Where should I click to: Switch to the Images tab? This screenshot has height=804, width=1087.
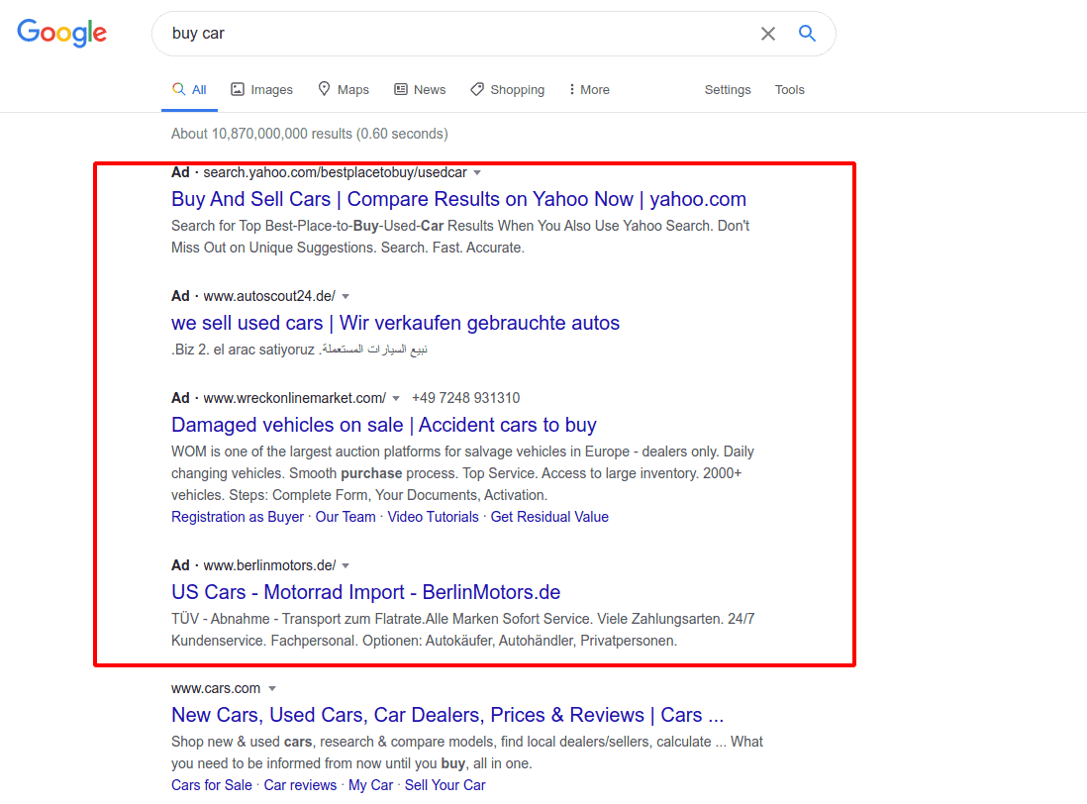click(261, 89)
